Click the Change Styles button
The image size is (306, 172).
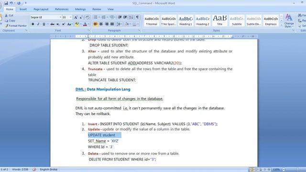289,21
